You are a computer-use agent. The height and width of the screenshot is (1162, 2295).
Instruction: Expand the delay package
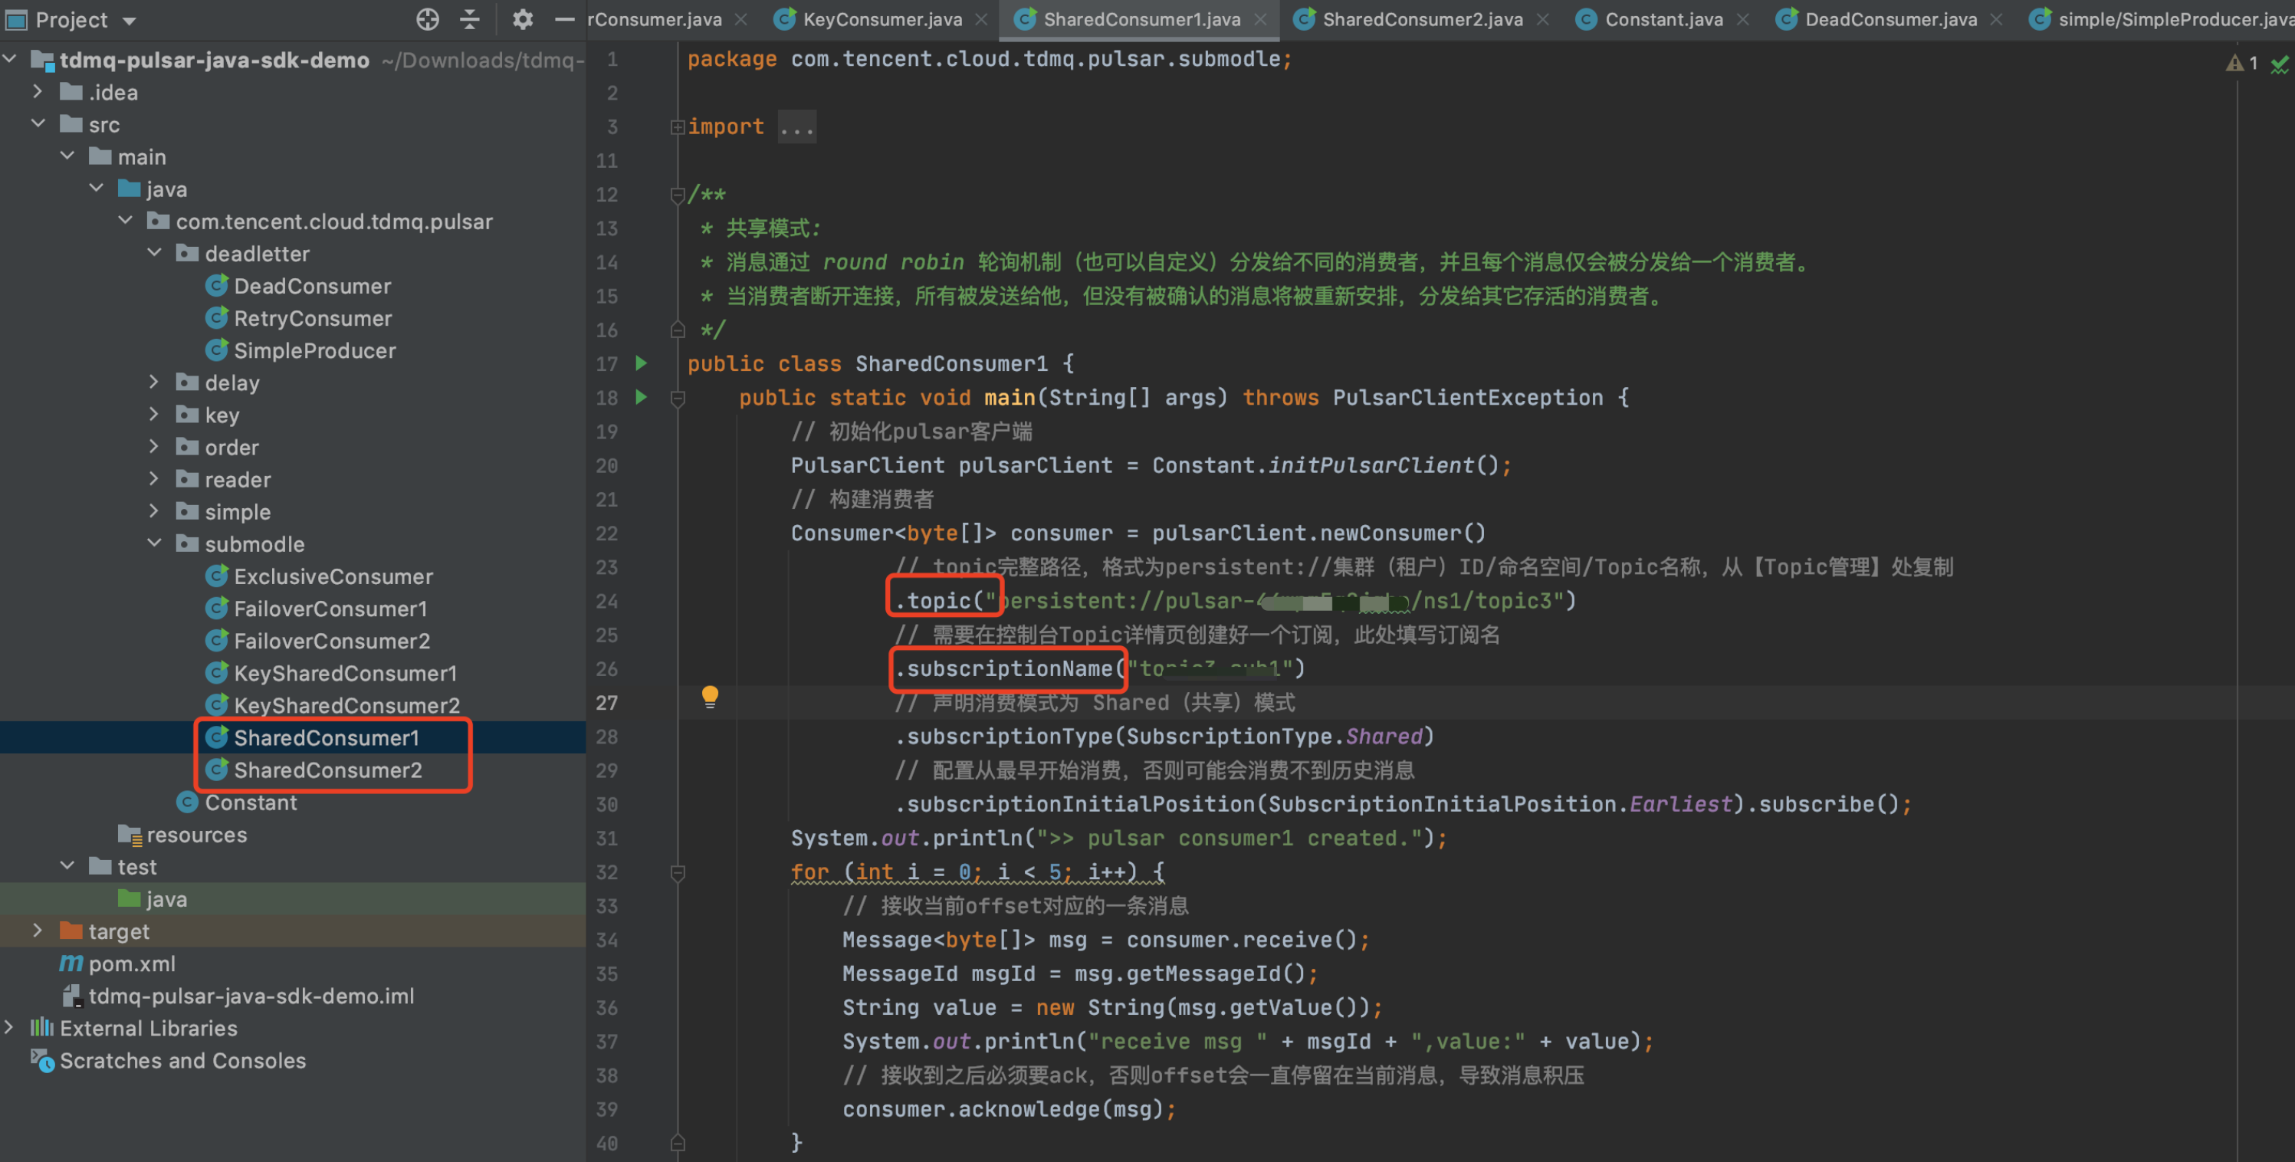coord(154,382)
